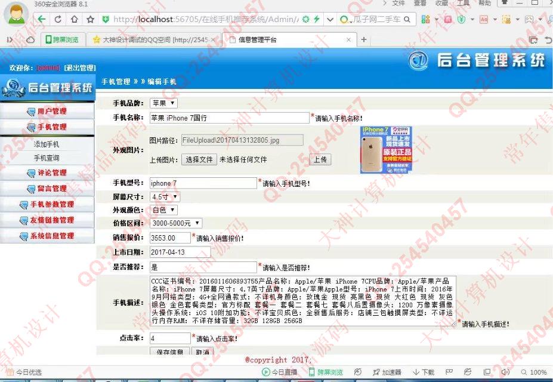Expand 系统信息管理 sidebar section

(x=47, y=236)
